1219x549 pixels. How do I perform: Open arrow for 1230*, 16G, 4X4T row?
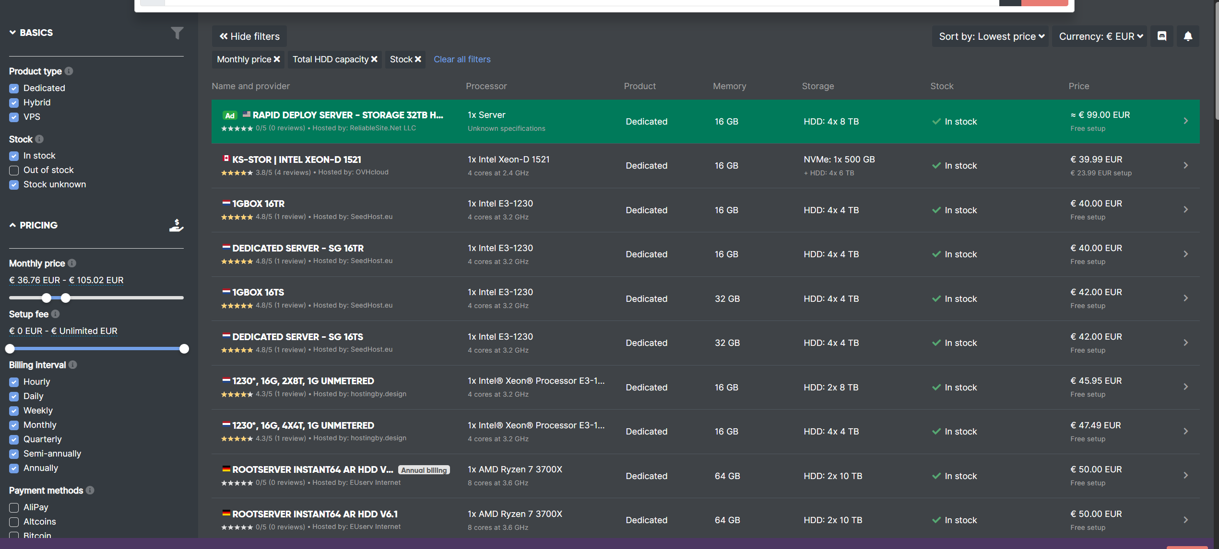pyautogui.click(x=1185, y=431)
